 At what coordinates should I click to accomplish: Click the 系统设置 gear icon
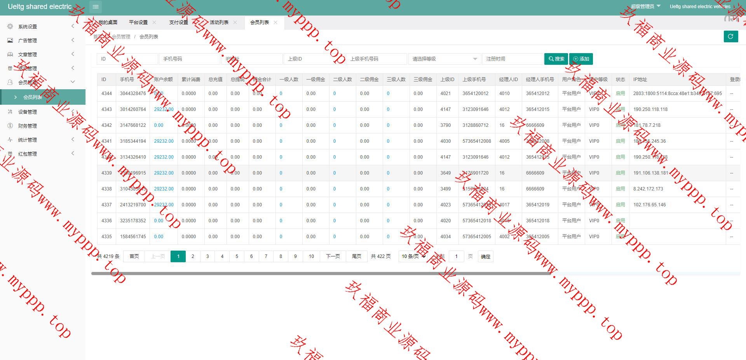point(10,26)
